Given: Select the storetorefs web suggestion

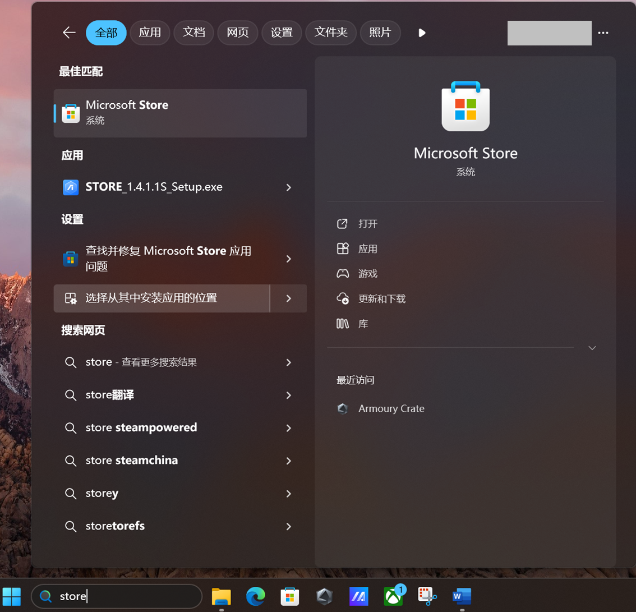Looking at the screenshot, I should point(162,526).
